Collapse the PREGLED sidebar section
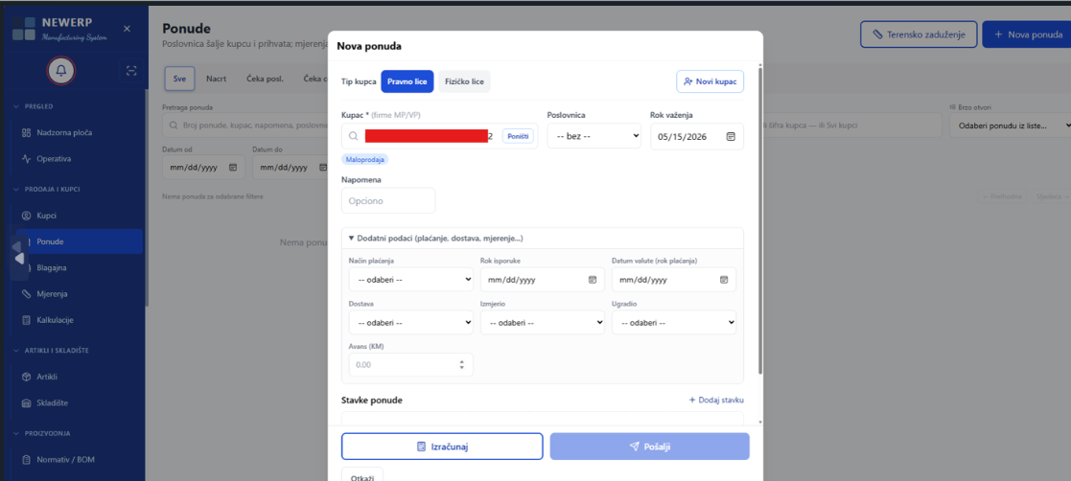Screen dimensions: 1071x481 click(16, 105)
